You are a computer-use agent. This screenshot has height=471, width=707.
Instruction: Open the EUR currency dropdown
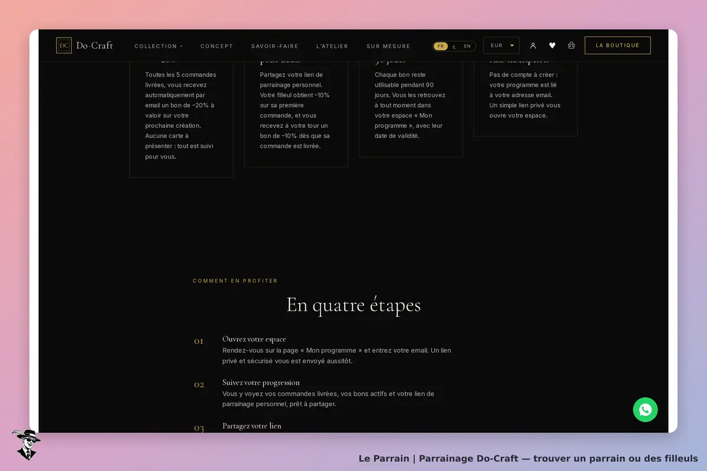[501, 45]
